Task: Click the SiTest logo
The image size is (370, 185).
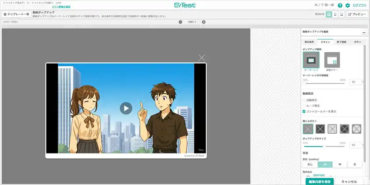Action: click(185, 5)
